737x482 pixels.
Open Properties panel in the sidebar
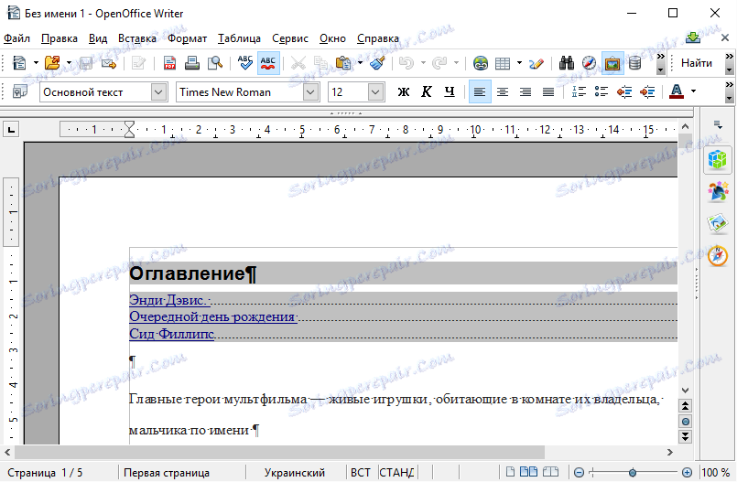click(717, 160)
